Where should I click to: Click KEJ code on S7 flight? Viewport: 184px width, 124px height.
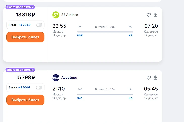click(131, 36)
